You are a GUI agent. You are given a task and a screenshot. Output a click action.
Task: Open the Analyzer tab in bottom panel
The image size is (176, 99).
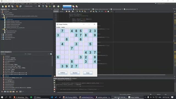[x=74, y=78]
